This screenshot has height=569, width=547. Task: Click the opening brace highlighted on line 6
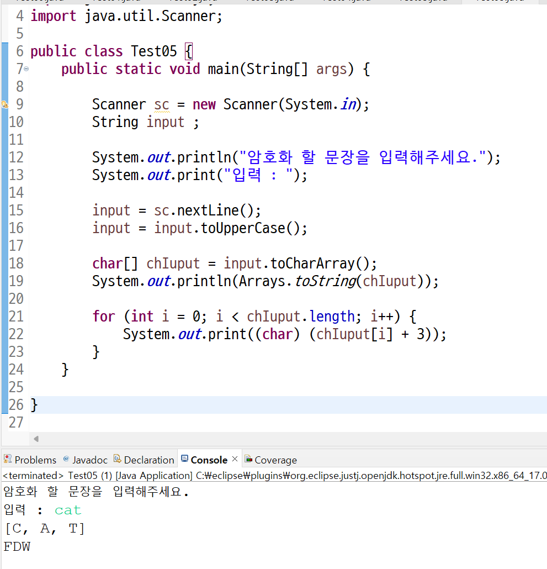189,51
